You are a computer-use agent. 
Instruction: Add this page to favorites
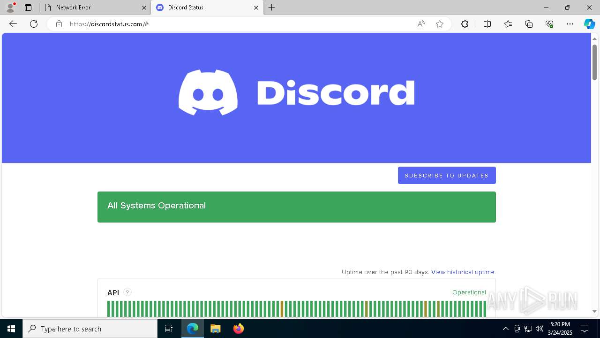pos(440,24)
